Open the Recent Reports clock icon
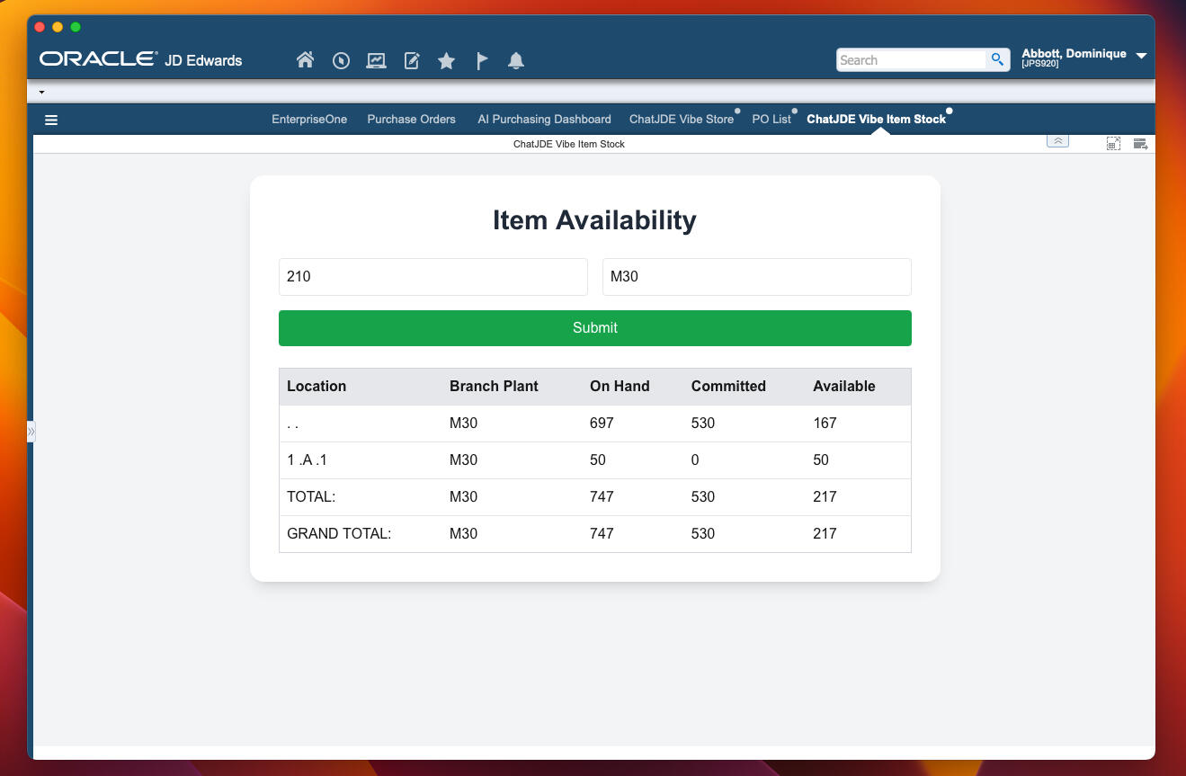Image resolution: width=1186 pixels, height=776 pixels. point(341,60)
